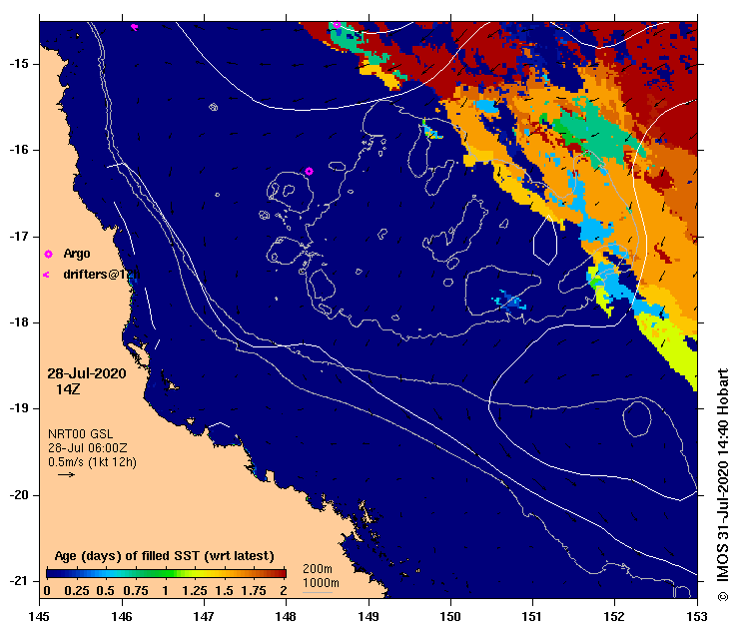Click the 1000m contour line sample in the legend
740x633 pixels.
click(x=318, y=592)
